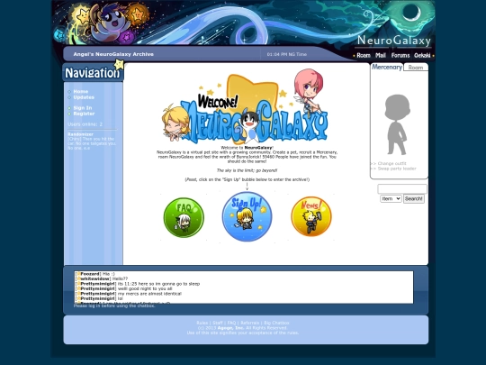
Task: Click whitewidow's username in the chatbox
Action: [94, 278]
